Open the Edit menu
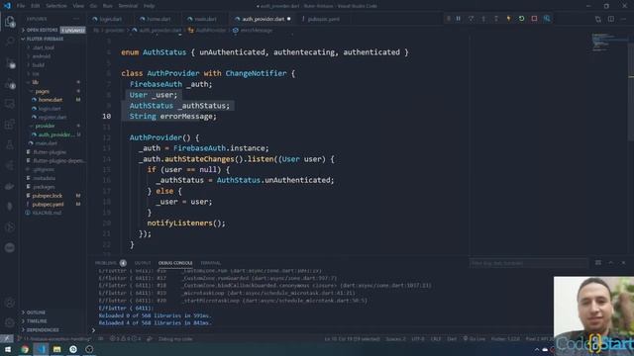This screenshot has width=634, height=356. 36,6
